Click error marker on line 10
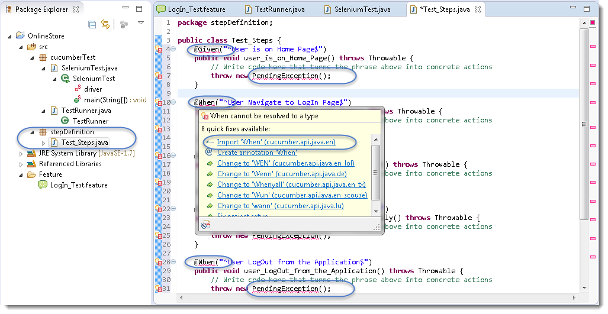The width and height of the screenshot is (608, 314). click(x=158, y=103)
